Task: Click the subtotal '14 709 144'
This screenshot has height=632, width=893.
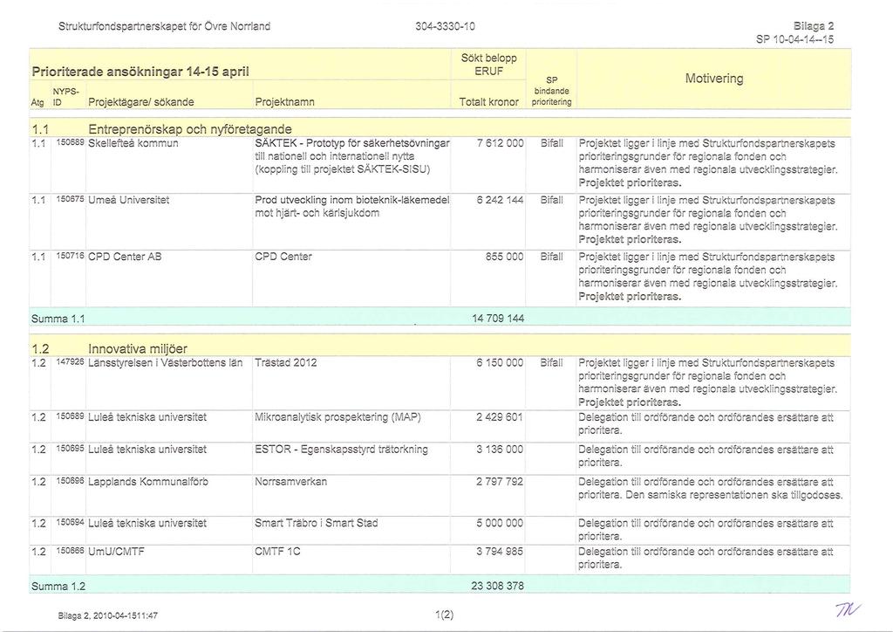Action: [498, 319]
